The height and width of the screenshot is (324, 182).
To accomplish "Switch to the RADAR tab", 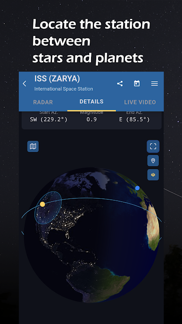I will pyautogui.click(x=43, y=102).
